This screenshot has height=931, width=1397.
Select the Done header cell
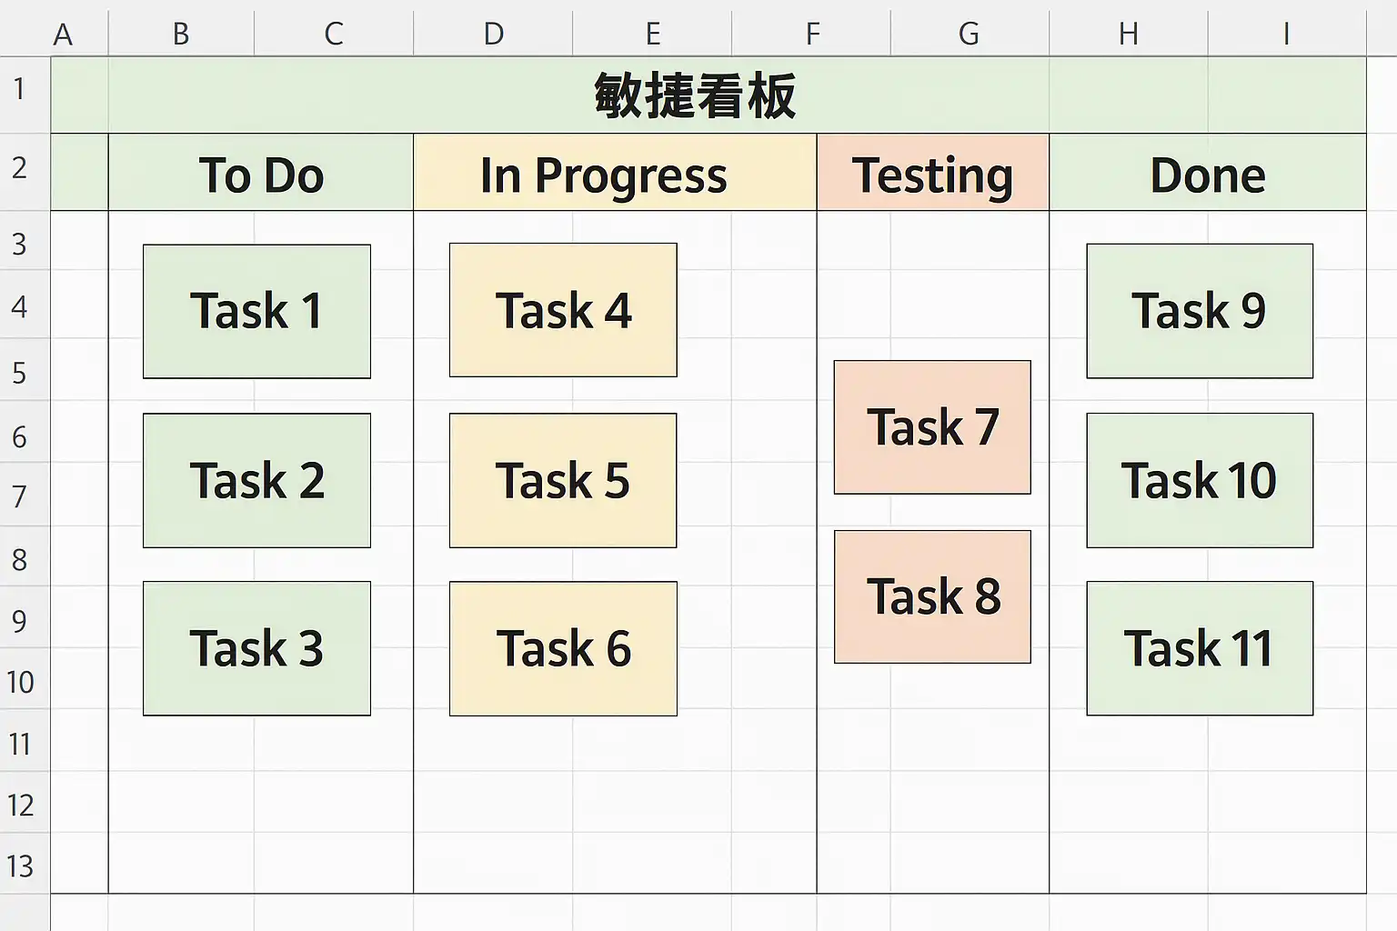(1208, 173)
